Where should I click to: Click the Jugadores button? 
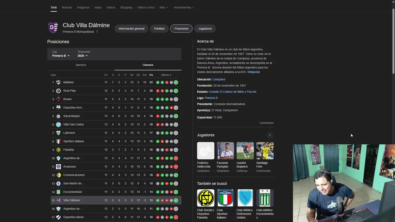coord(205,29)
